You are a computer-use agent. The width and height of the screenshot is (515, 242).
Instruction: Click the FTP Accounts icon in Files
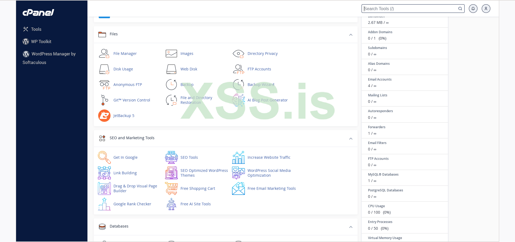[238, 69]
